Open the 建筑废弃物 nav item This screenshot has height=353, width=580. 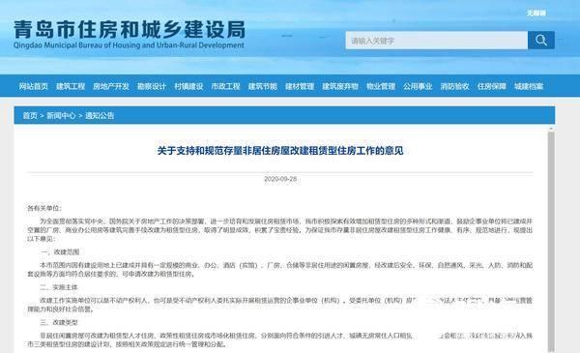pyautogui.click(x=340, y=86)
